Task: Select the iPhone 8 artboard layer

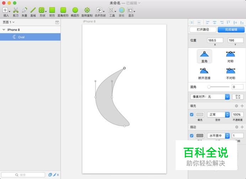Action: [30, 29]
